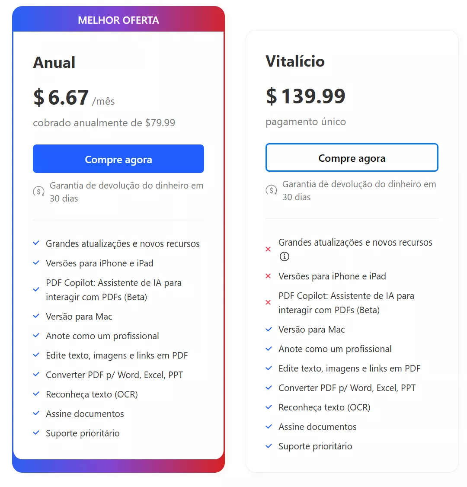Select the 'MELHOR OFERTA' banner

pos(118,20)
